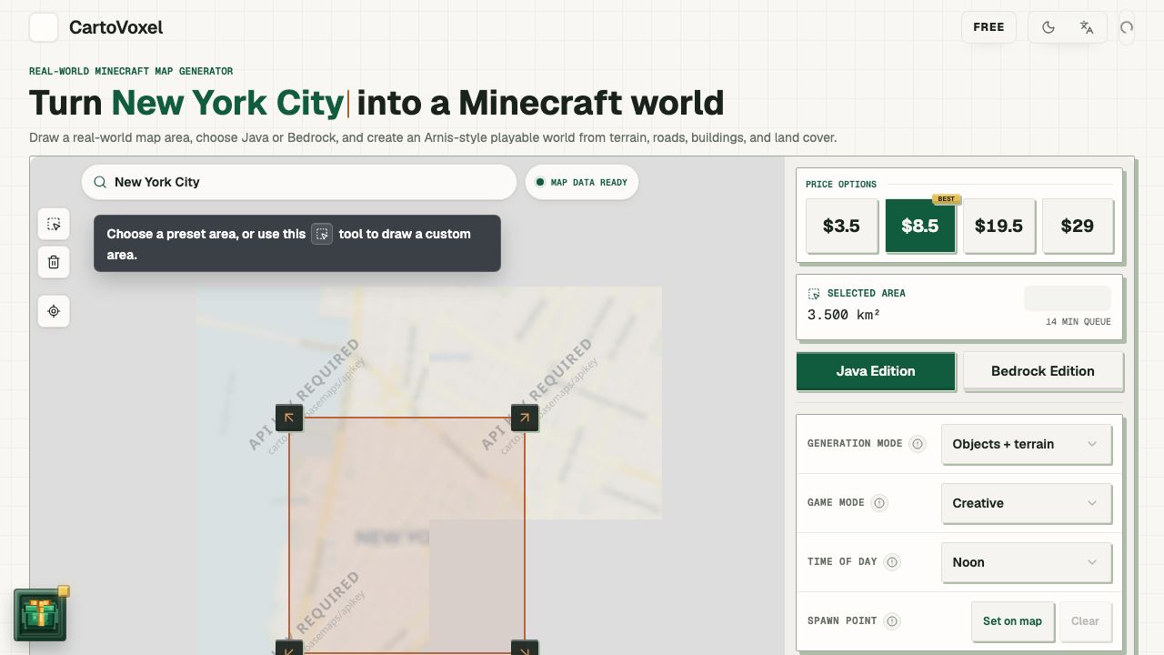Choose the $29 price option
This screenshot has height=655, width=1164.
[x=1078, y=226]
